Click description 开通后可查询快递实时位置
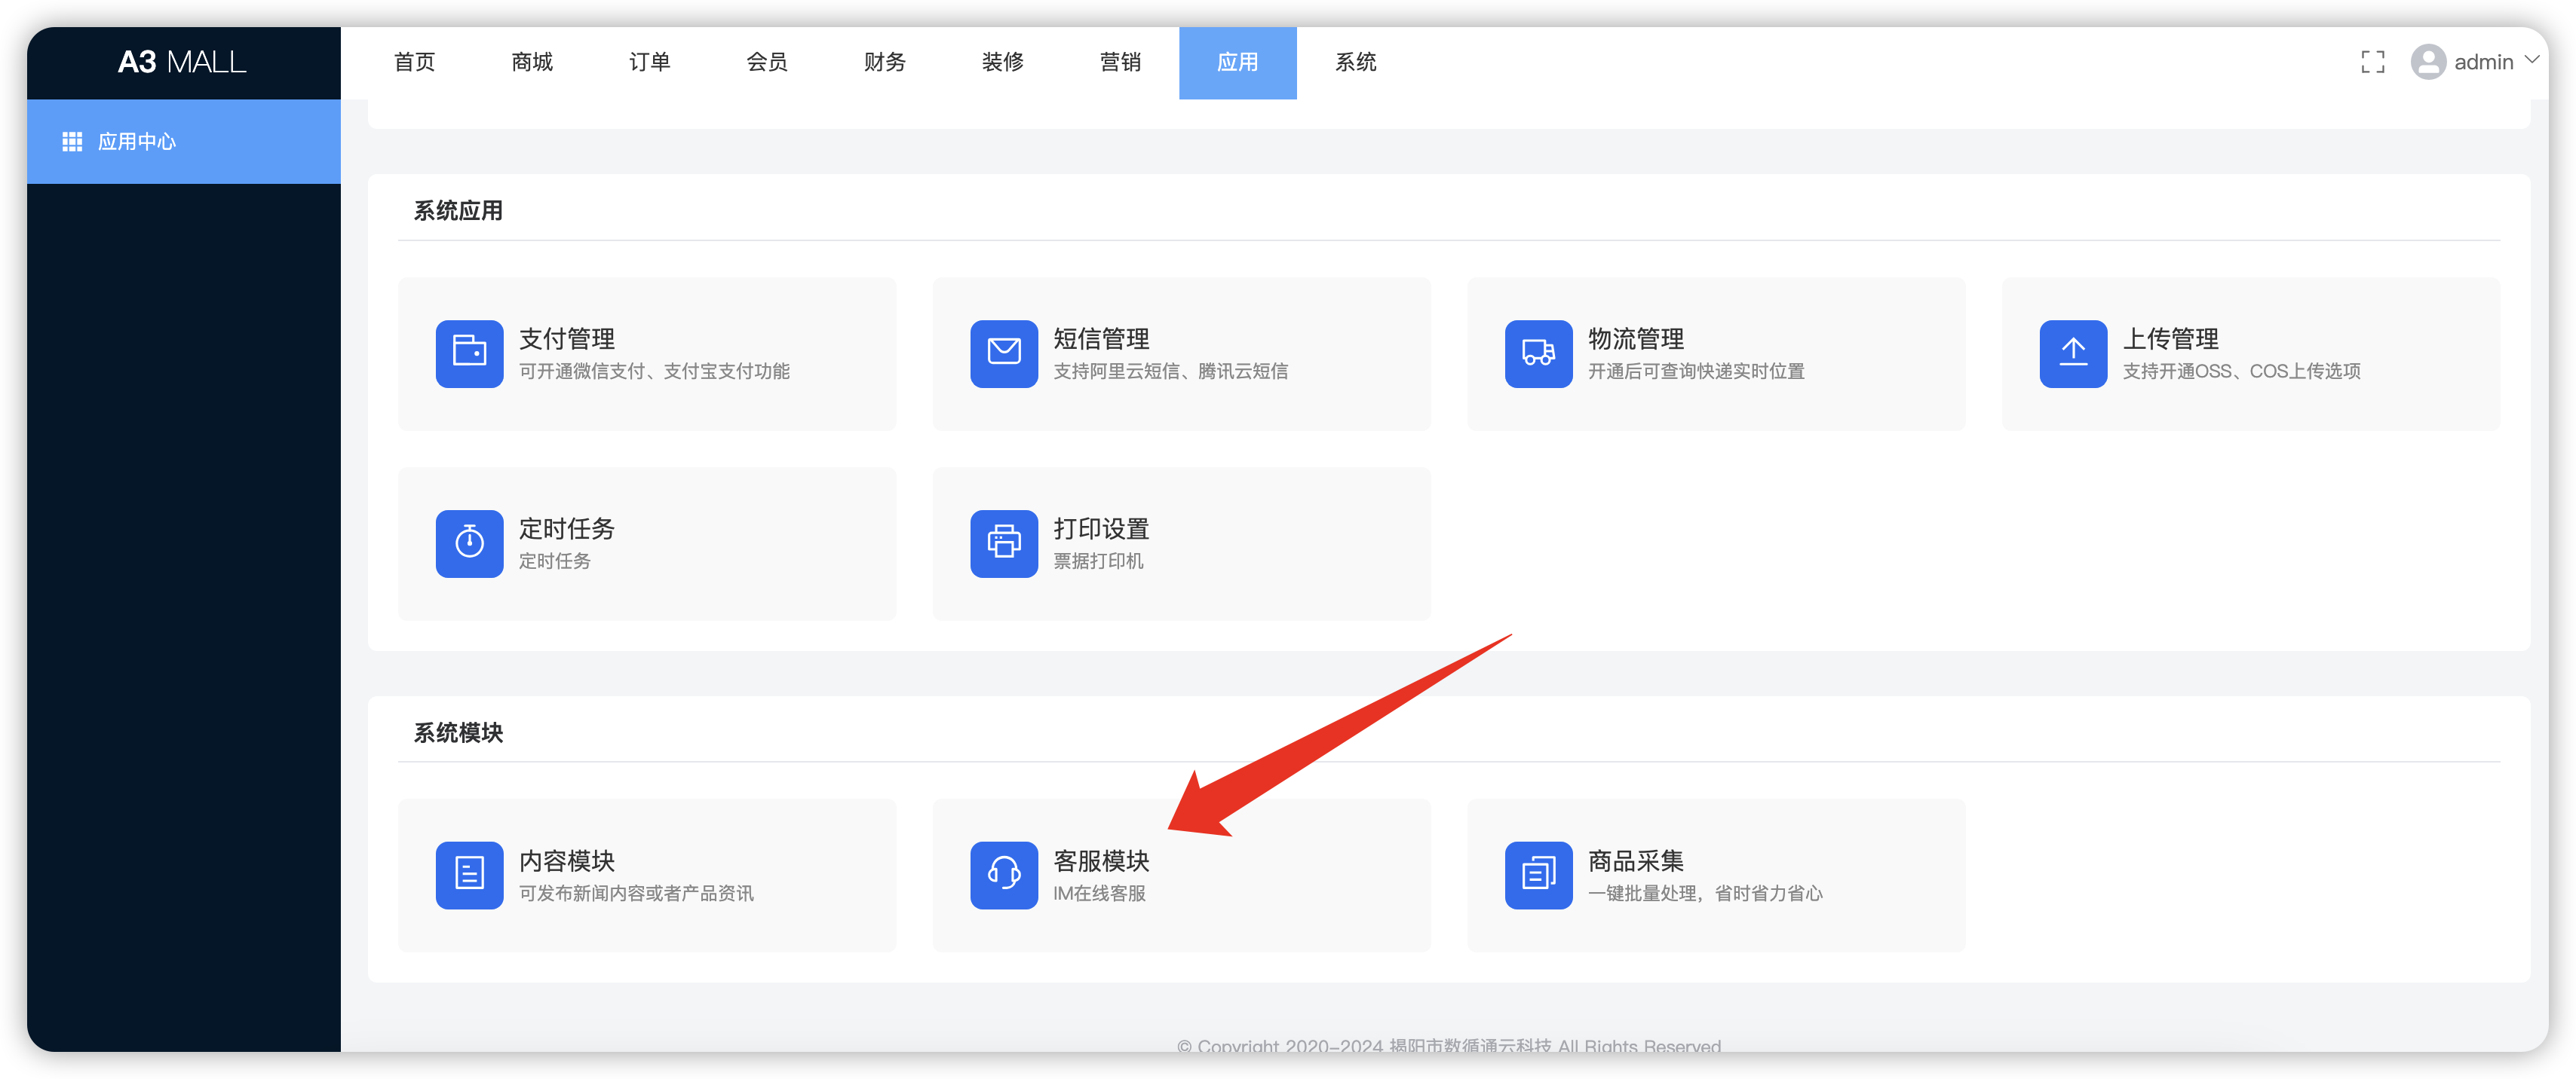The width and height of the screenshot is (2576, 1079). coord(1696,371)
